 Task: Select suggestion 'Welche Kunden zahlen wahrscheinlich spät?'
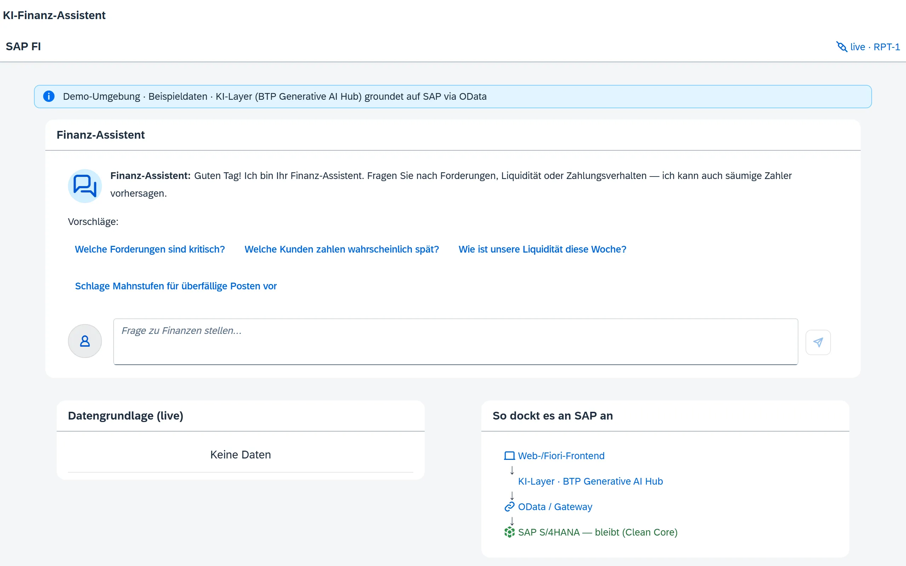click(342, 249)
